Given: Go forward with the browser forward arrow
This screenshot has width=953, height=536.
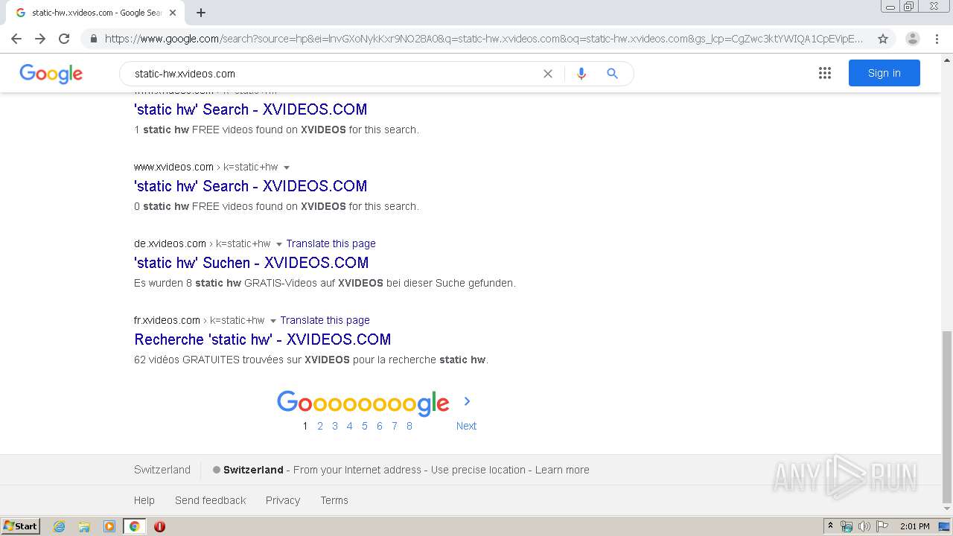Looking at the screenshot, I should 40,39.
